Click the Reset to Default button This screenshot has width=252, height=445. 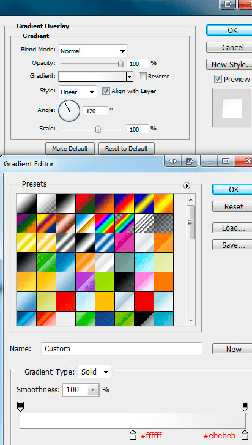[x=127, y=148]
